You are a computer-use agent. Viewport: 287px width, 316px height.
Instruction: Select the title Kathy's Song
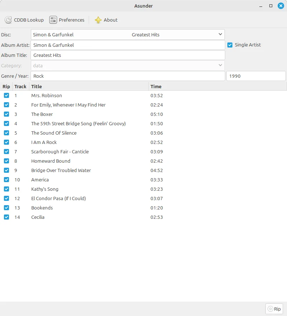click(x=45, y=189)
